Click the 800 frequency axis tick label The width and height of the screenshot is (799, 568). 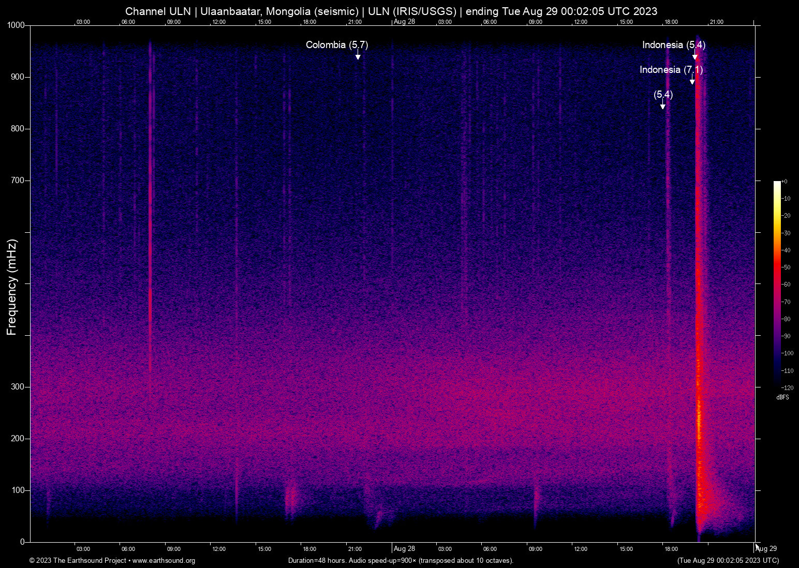pos(18,129)
